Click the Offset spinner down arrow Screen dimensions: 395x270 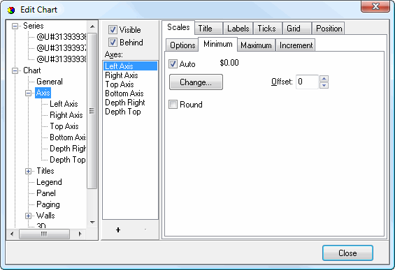pyautogui.click(x=324, y=86)
